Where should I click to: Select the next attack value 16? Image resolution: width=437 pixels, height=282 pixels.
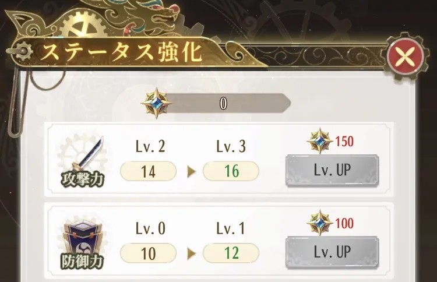(x=231, y=171)
